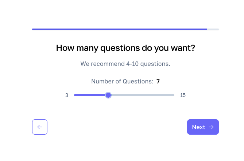Image resolution: width=244 pixels, height=161 pixels.
Task: Click the right arrow icon inside Next
Action: [211, 127]
